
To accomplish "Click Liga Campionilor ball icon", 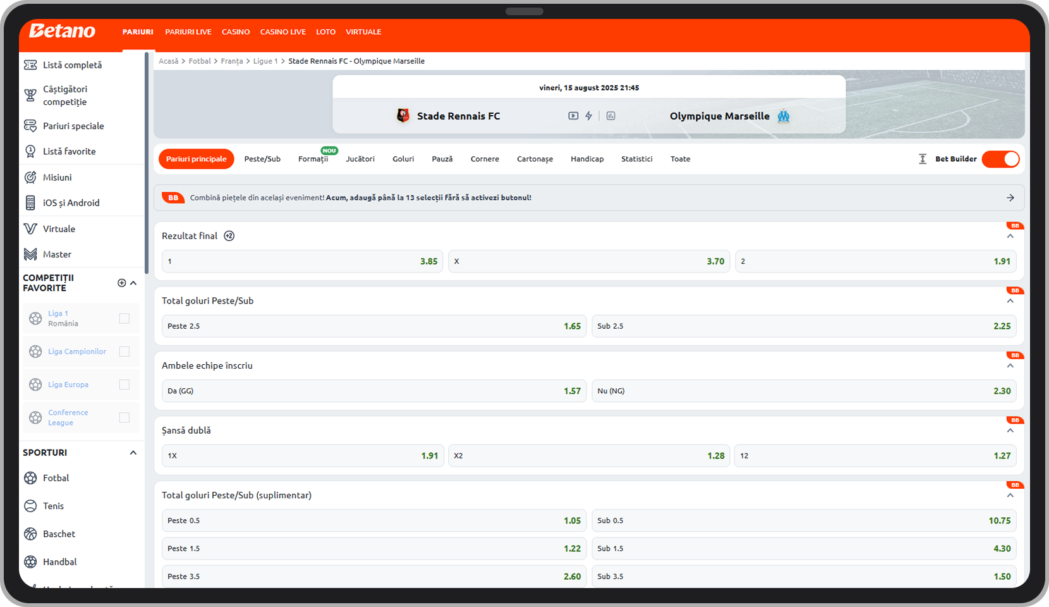I will 35,352.
